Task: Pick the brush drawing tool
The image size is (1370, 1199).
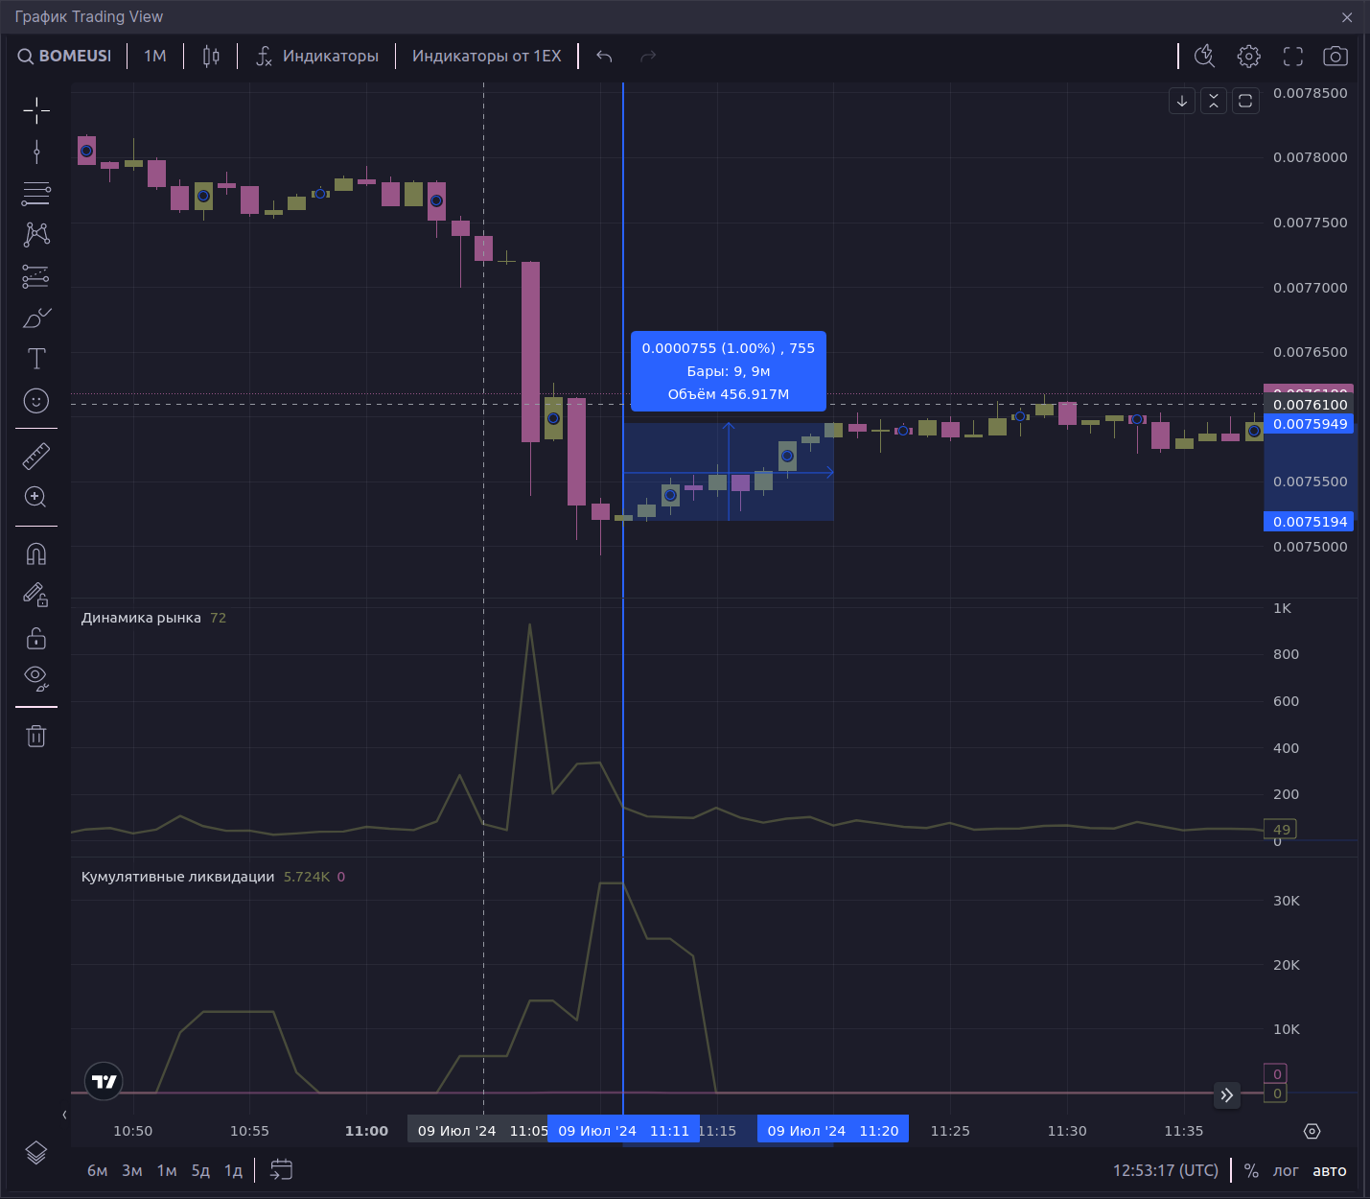Action: click(36, 317)
